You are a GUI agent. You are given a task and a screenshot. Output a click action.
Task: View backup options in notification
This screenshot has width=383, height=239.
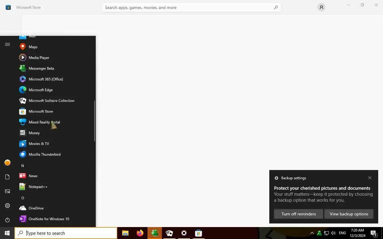point(349,214)
